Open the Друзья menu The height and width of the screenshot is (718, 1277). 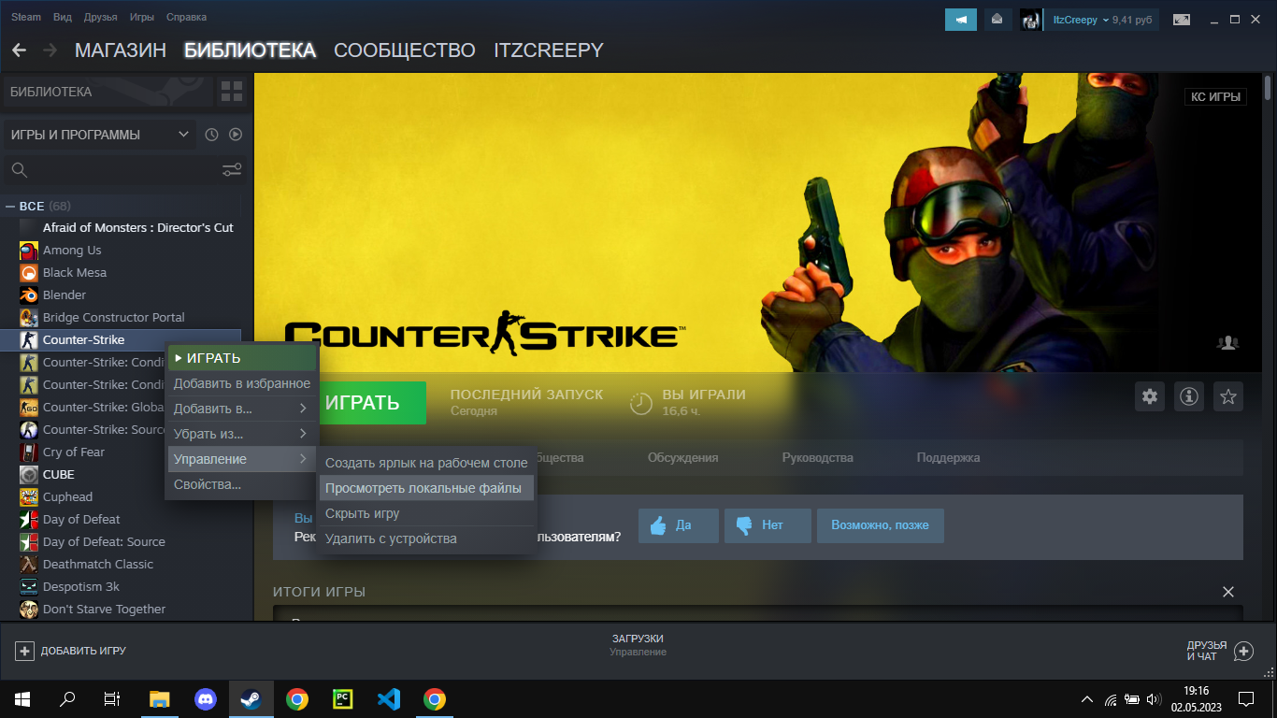point(100,18)
